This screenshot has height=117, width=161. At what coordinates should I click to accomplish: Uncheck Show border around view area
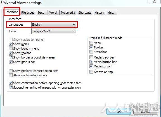click(x=11, y=57)
